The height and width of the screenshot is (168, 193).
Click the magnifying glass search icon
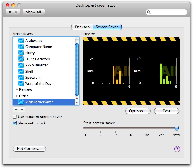tap(149, 12)
